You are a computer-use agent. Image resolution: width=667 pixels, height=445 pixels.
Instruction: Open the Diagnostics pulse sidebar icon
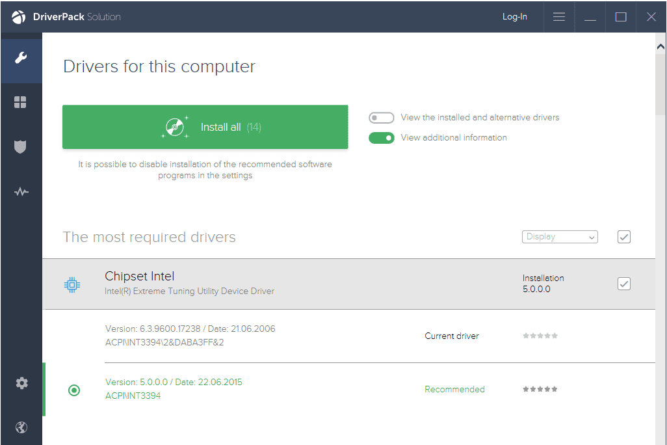coord(21,192)
